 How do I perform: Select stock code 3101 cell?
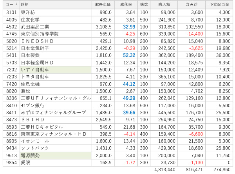pyautogui.click(x=11, y=12)
